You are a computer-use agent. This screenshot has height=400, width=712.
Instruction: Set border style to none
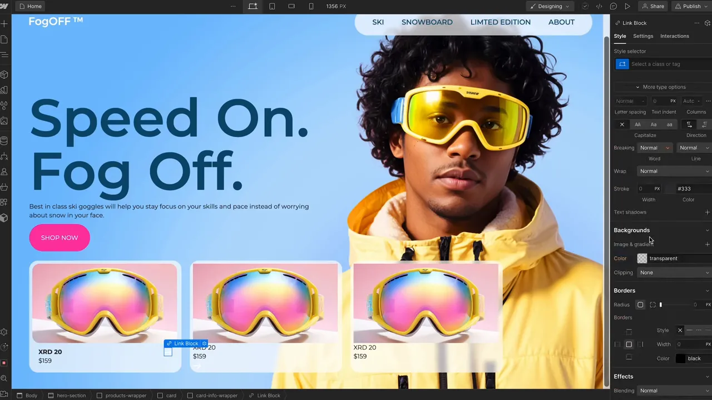coord(680,331)
